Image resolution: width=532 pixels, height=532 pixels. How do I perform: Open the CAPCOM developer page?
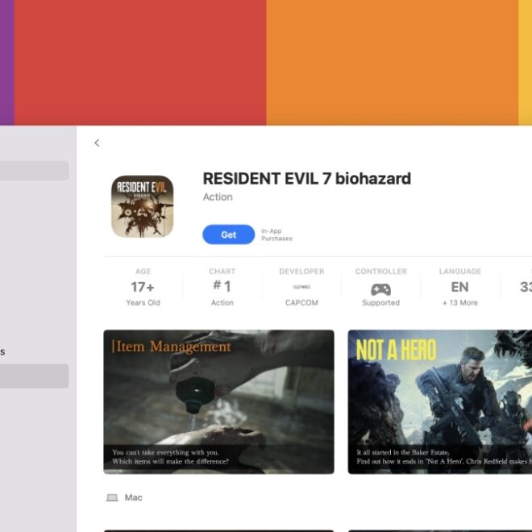(x=301, y=287)
